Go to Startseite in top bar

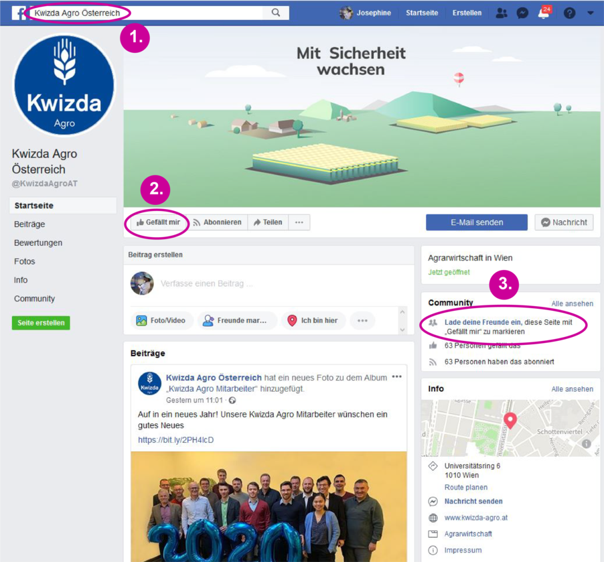(422, 13)
